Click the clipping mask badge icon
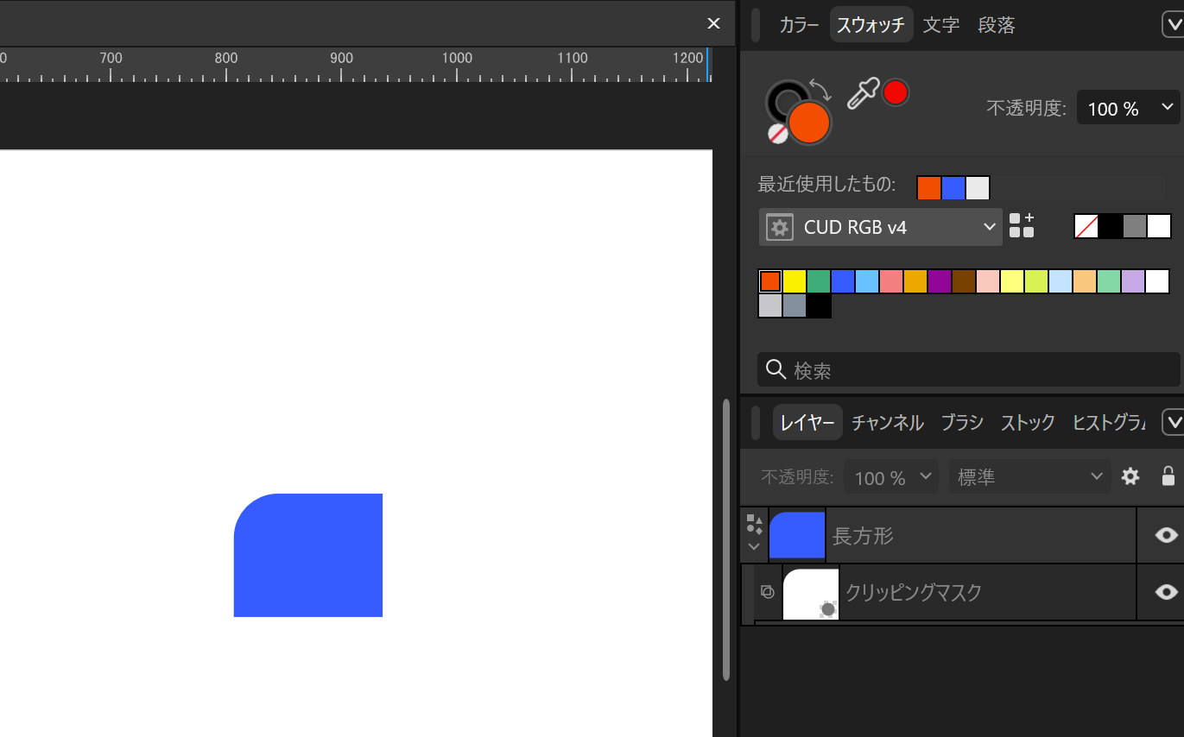 pyautogui.click(x=768, y=592)
